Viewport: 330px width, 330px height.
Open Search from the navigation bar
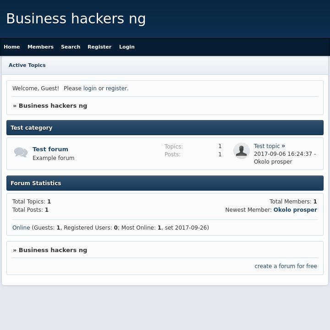[x=71, y=47]
